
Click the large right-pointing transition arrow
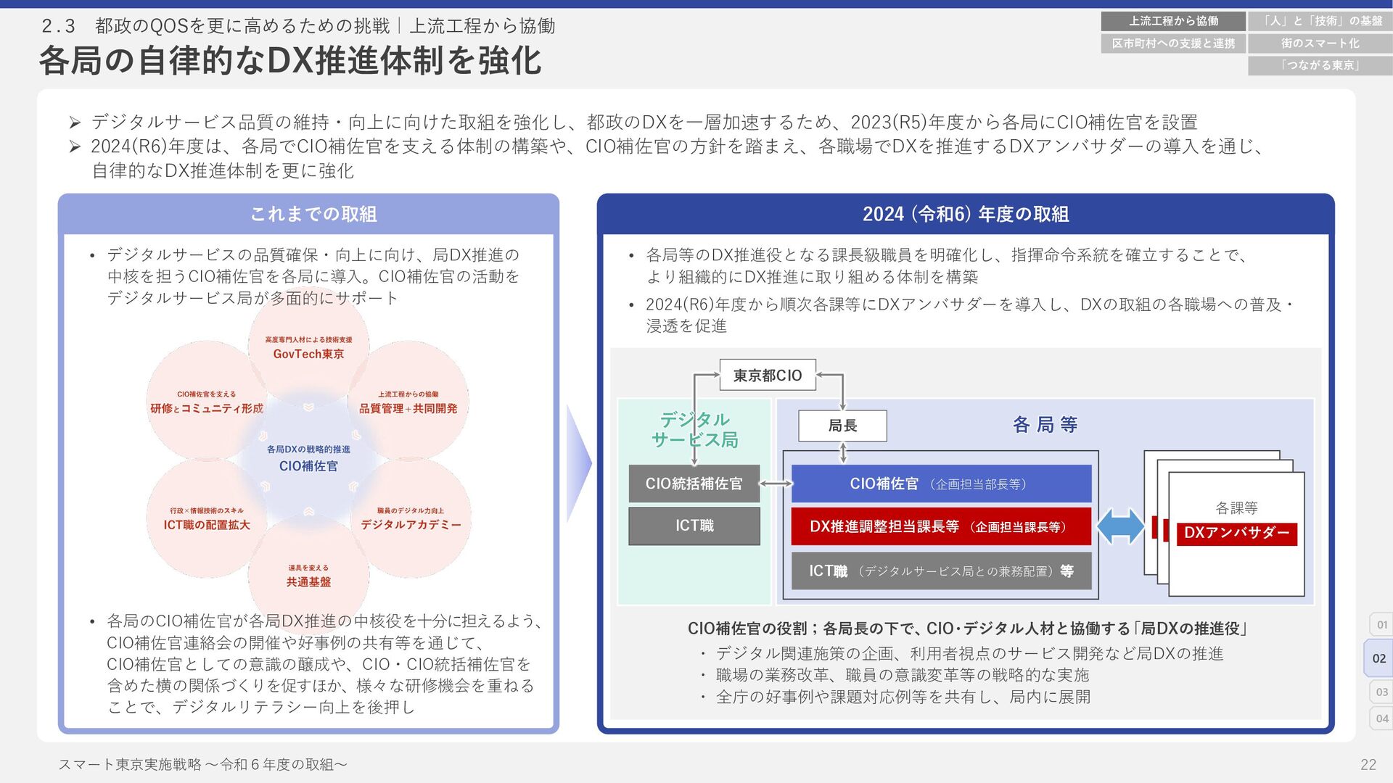[x=578, y=463]
